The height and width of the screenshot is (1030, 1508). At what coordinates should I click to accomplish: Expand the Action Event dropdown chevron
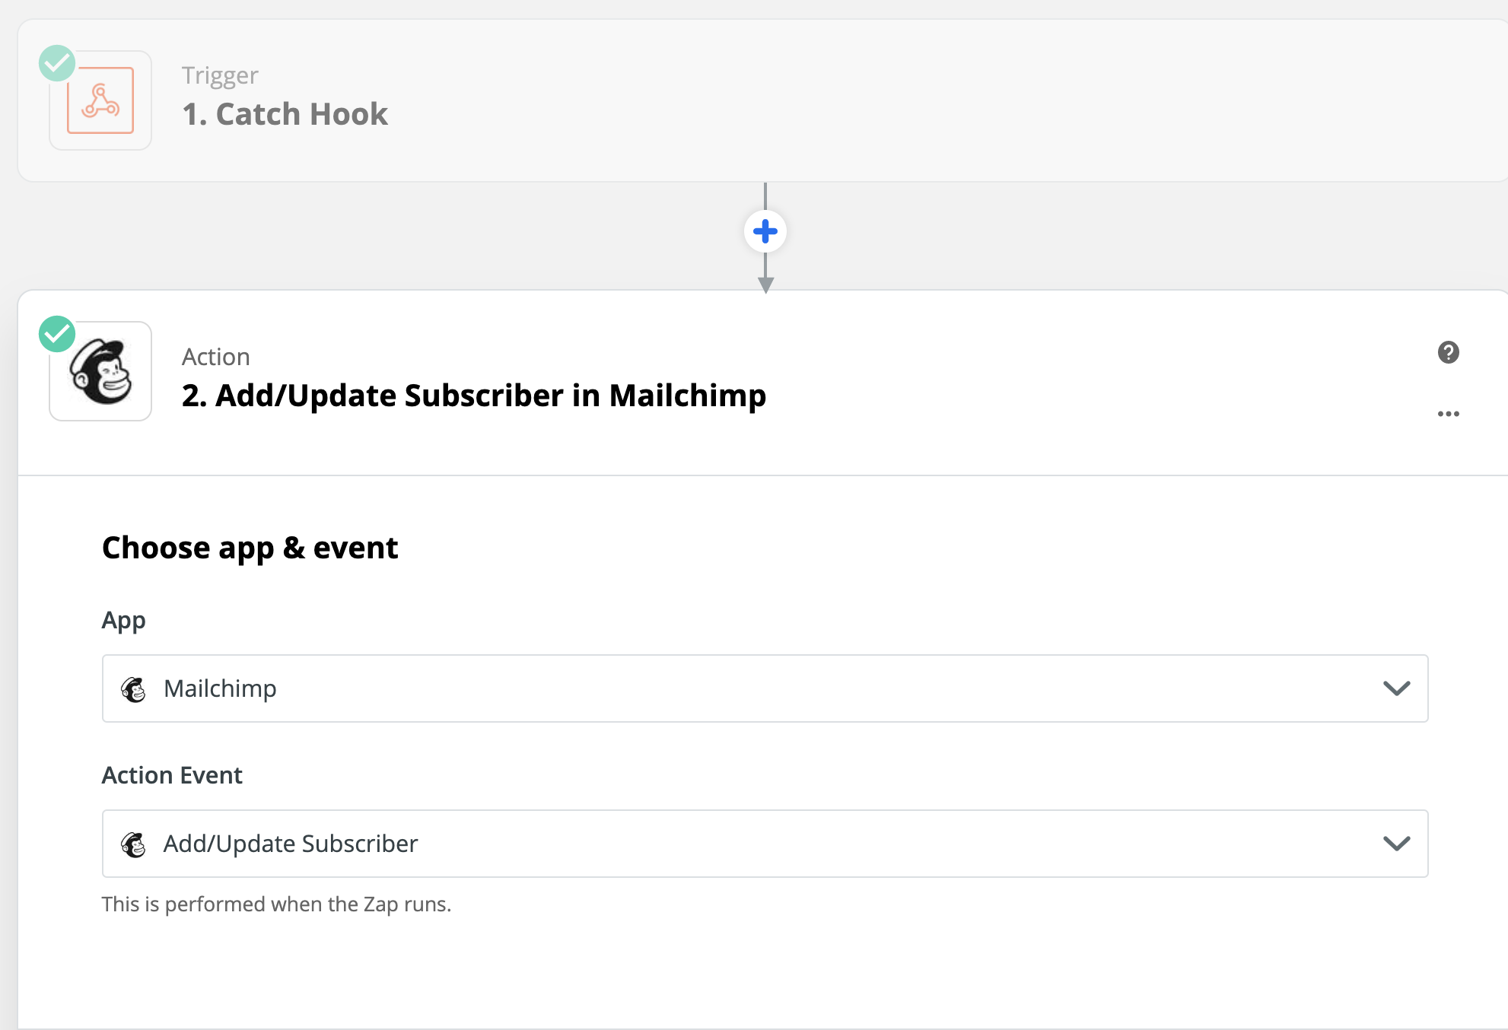click(x=1397, y=844)
